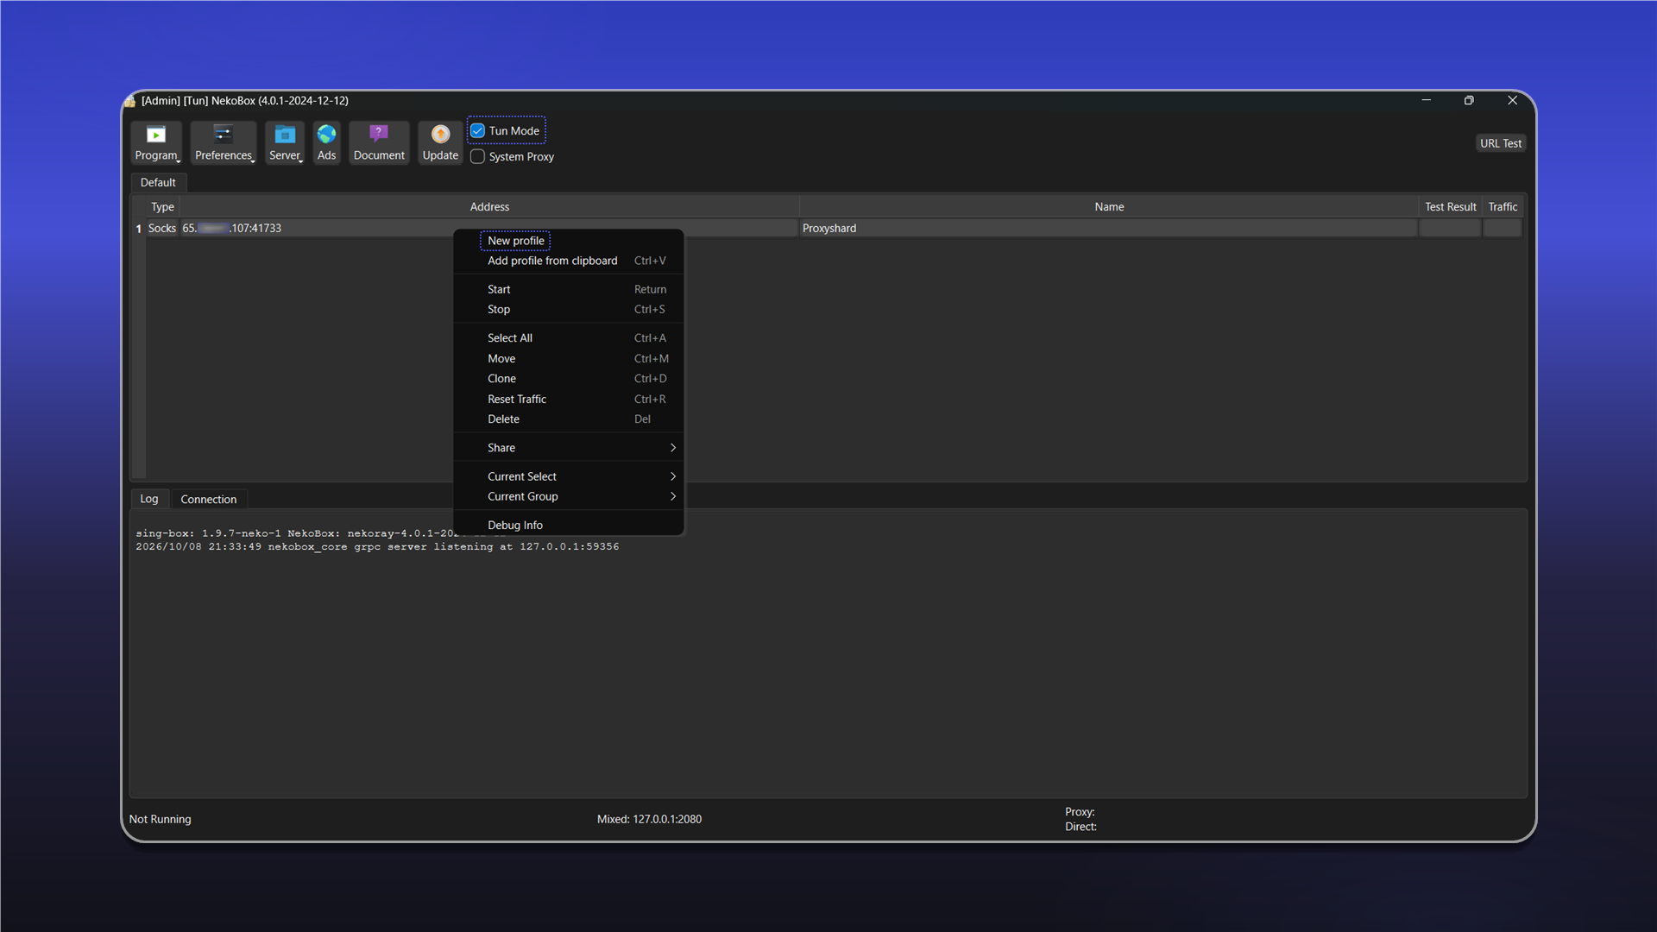Click the NekoBox title bar app icon

[130, 101]
